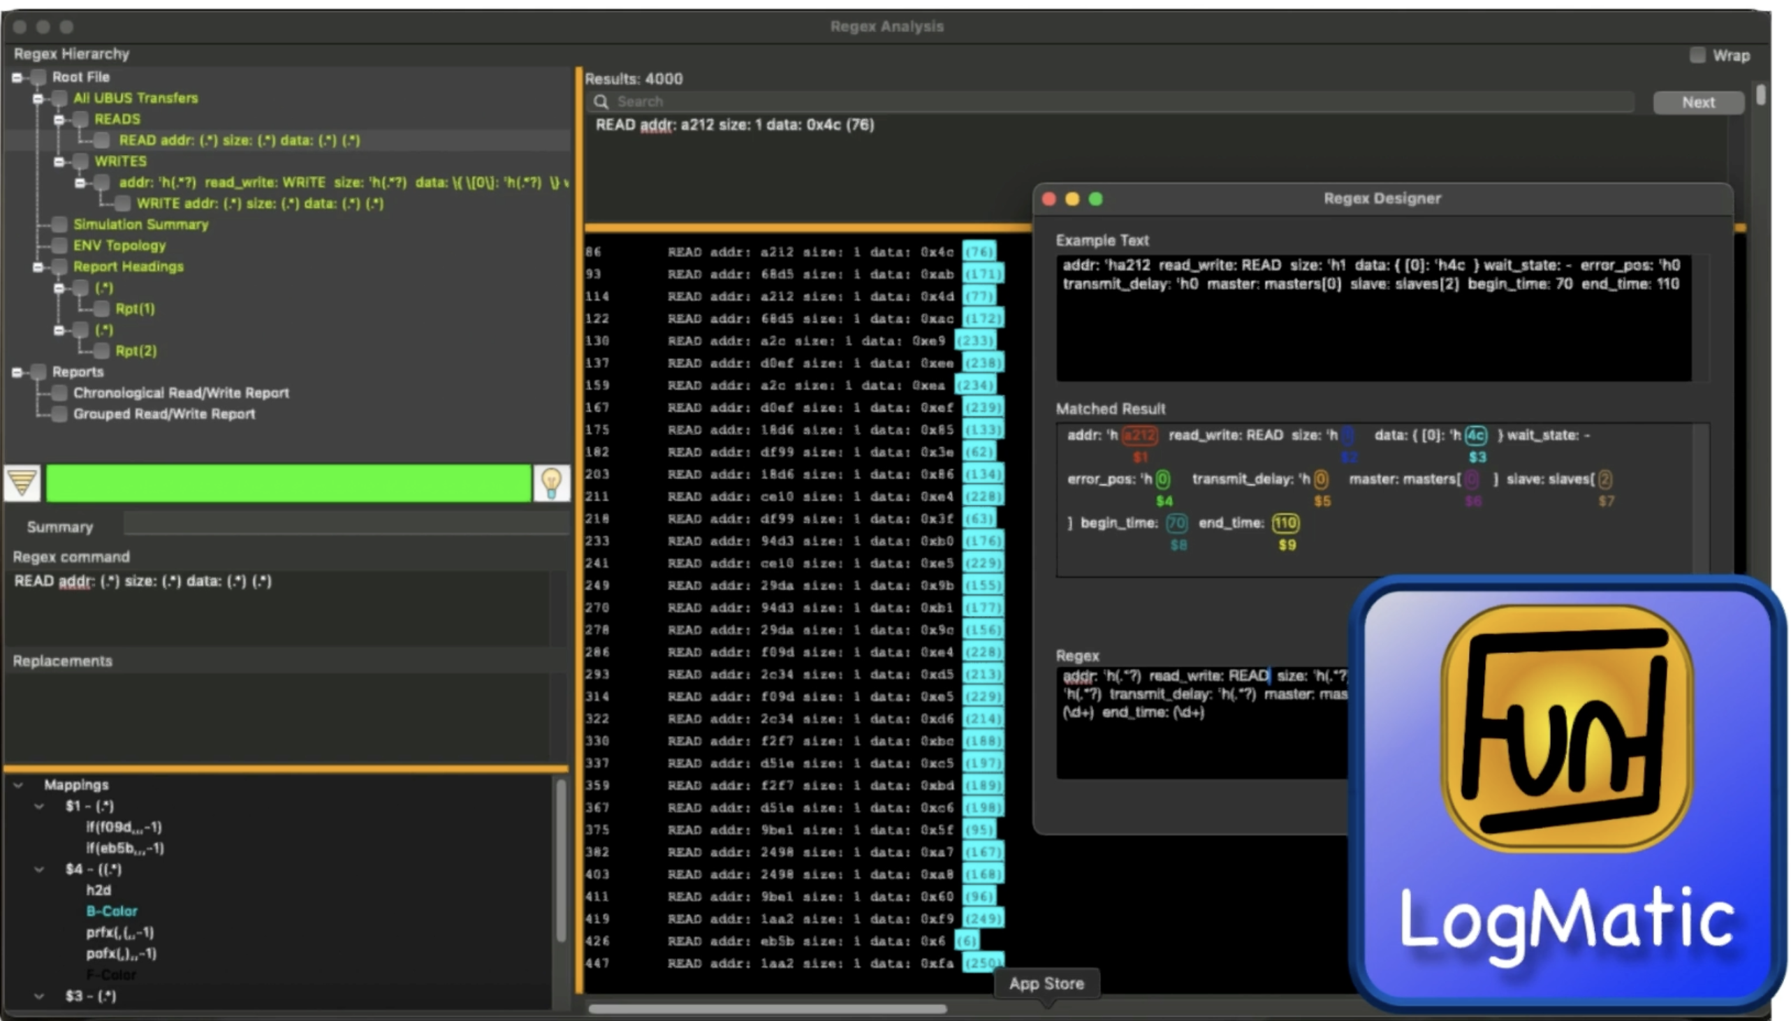Click the if(eb5b,,,-1) mapping entry
This screenshot has height=1021, width=1791.
point(125,848)
